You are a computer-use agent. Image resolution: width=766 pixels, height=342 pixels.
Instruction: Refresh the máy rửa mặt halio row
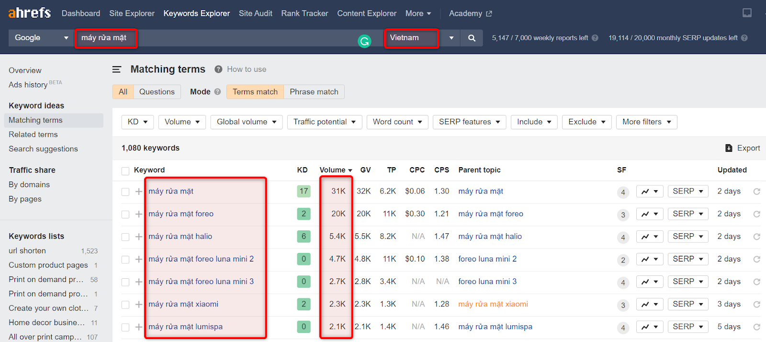pos(757,237)
